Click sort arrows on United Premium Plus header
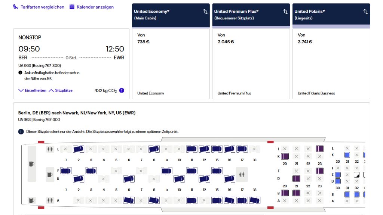The height and width of the screenshot is (215, 383). (x=285, y=12)
